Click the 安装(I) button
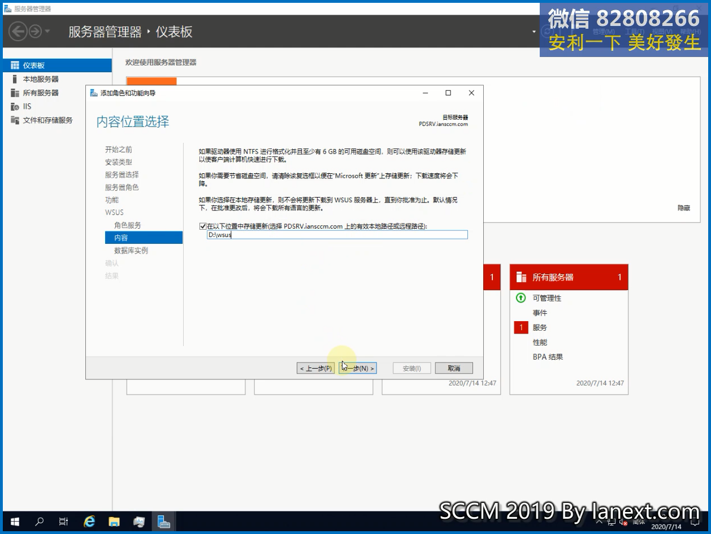This screenshot has width=711, height=534. 411,368
